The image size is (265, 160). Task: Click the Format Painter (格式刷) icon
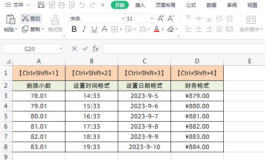coord(55,23)
